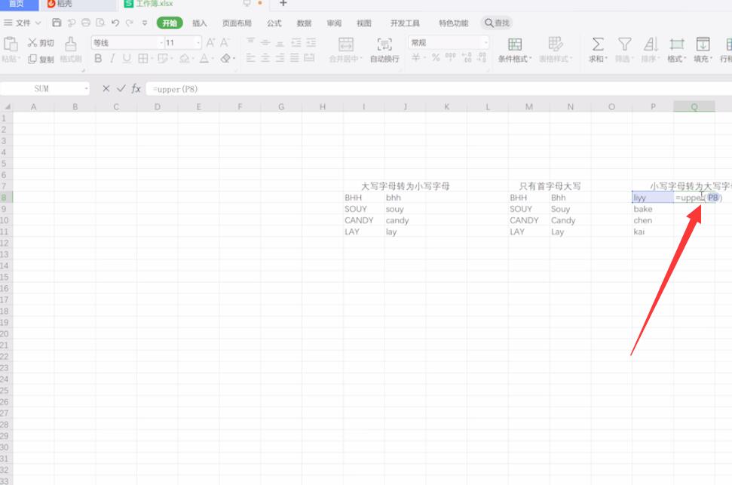Open the 常规 number format dropdown
Image resolution: width=732 pixels, height=485 pixels.
485,42
